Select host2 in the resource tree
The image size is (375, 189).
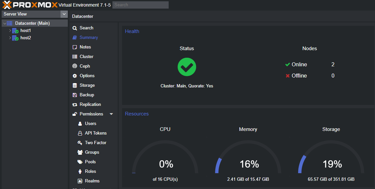tap(25, 38)
